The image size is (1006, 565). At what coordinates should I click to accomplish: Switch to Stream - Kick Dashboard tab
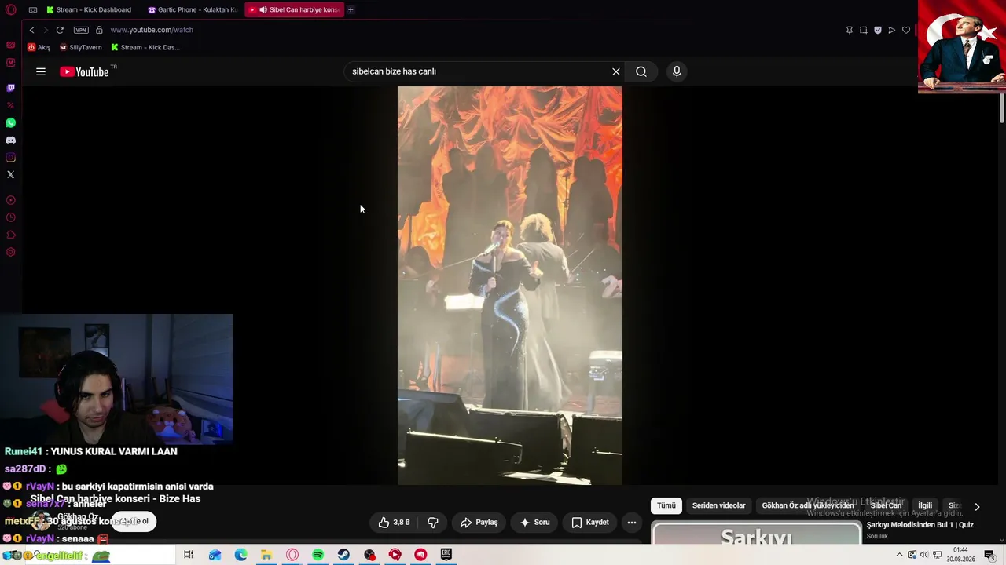89,9
